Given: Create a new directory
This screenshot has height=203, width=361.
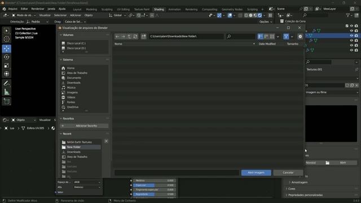Looking at the screenshot, I should point(143,36).
